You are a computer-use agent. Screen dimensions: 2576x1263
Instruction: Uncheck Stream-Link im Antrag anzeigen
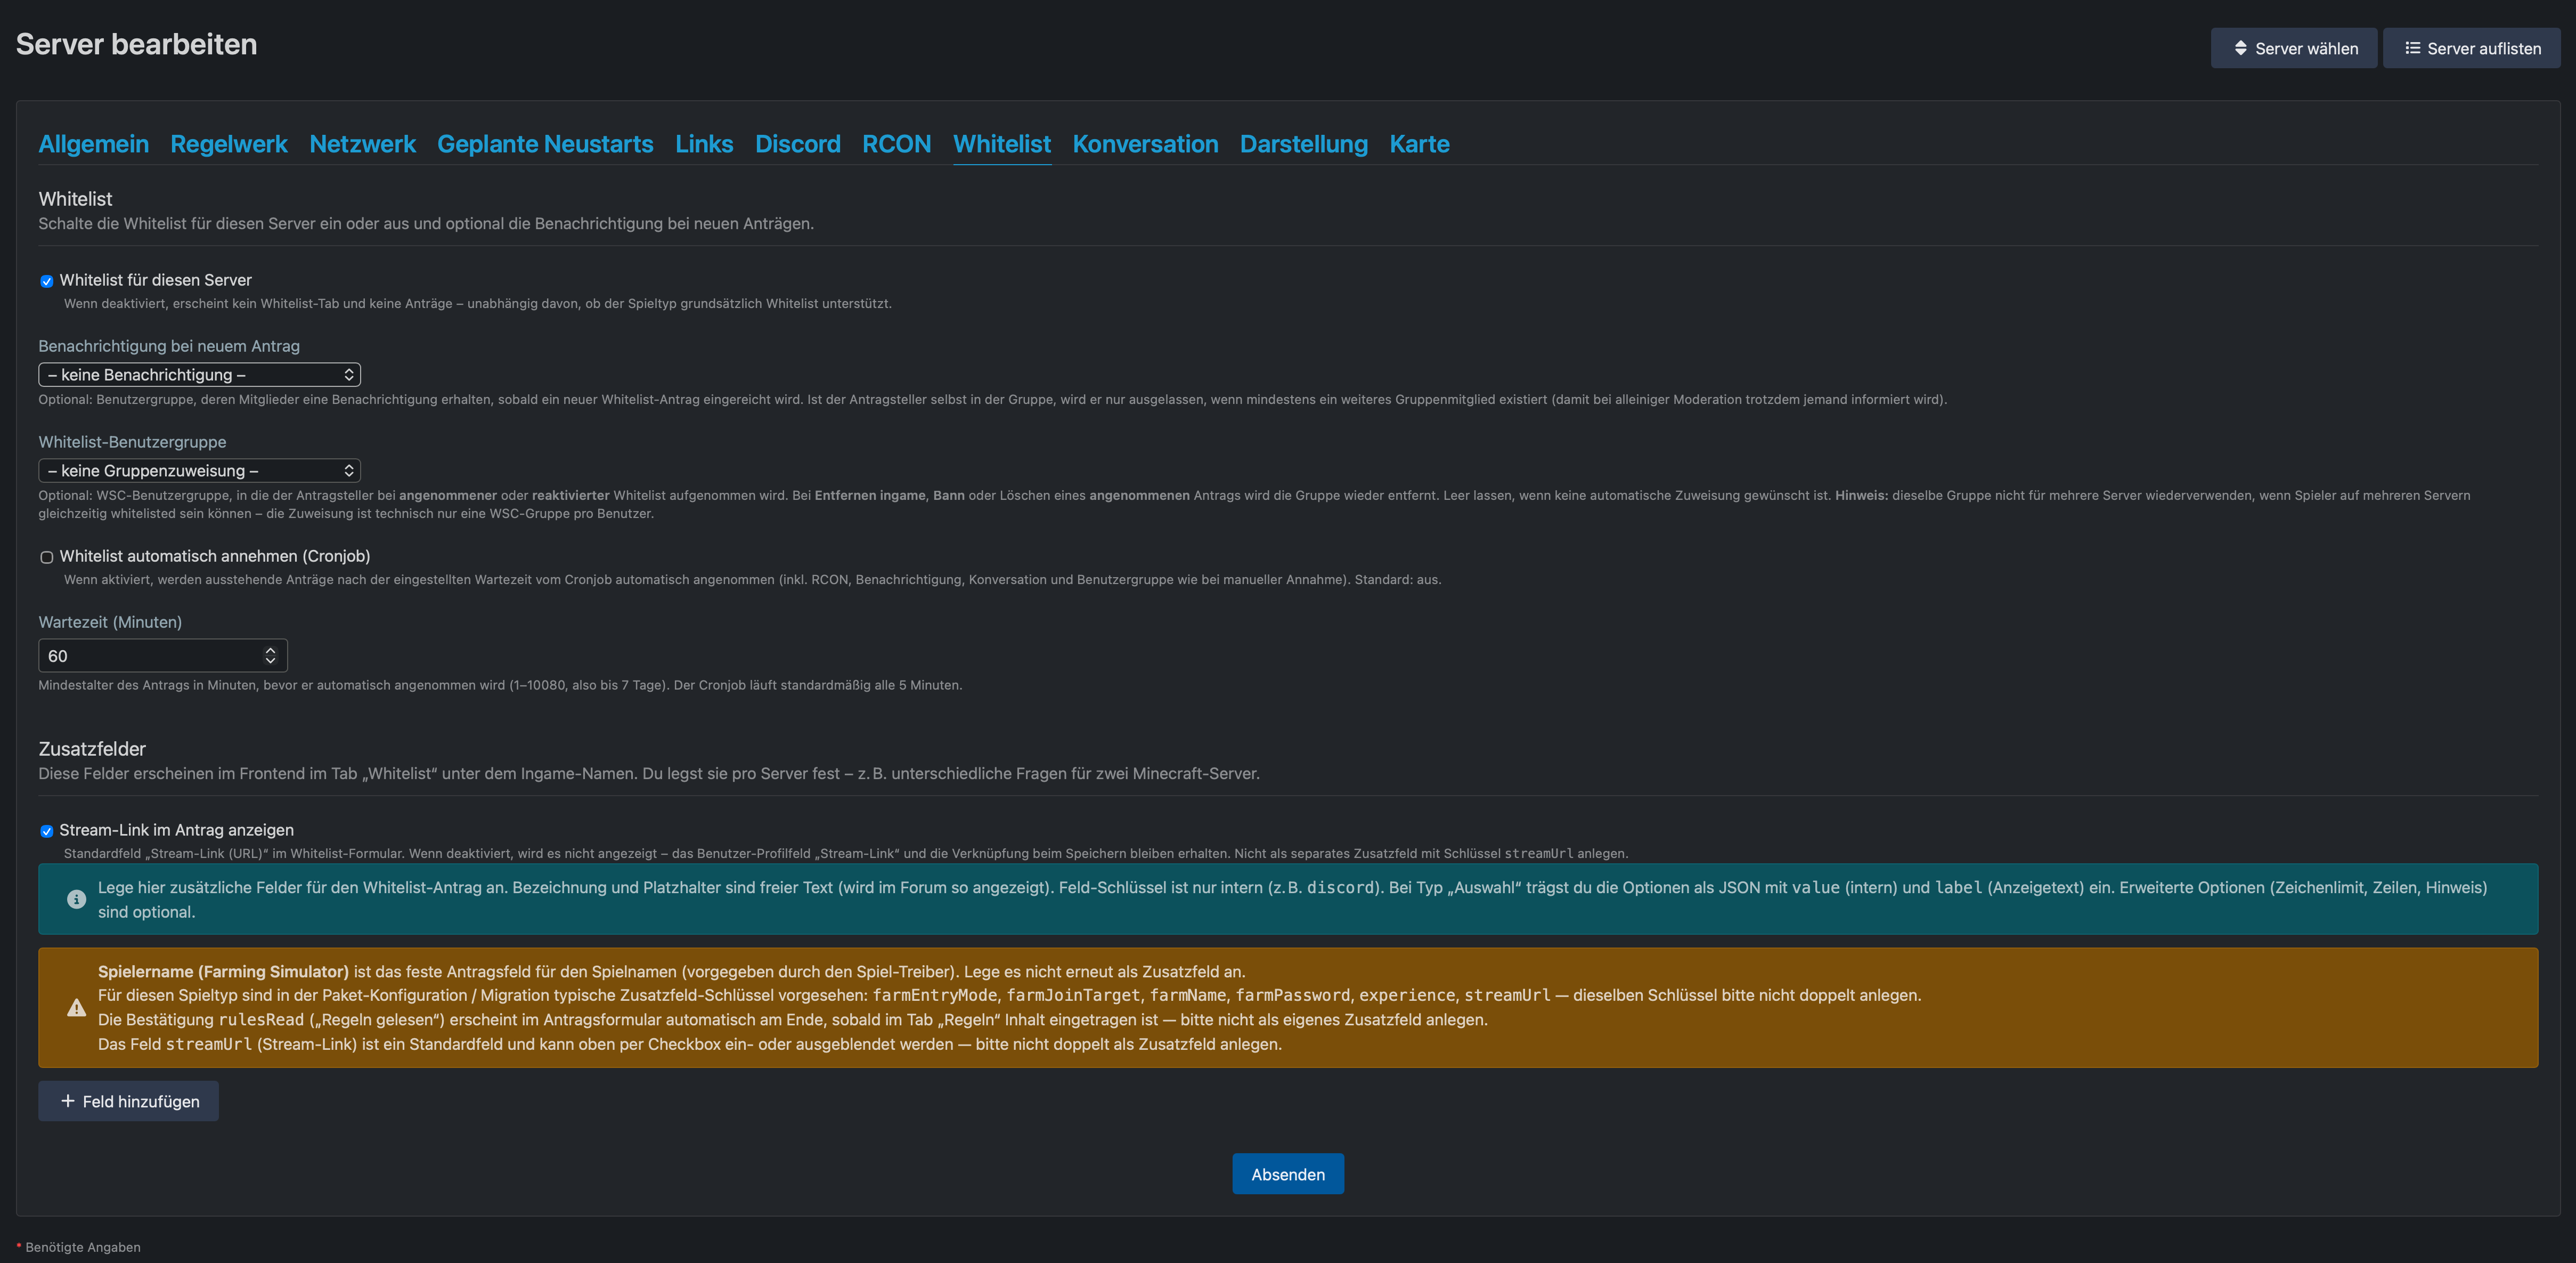pyautogui.click(x=46, y=831)
